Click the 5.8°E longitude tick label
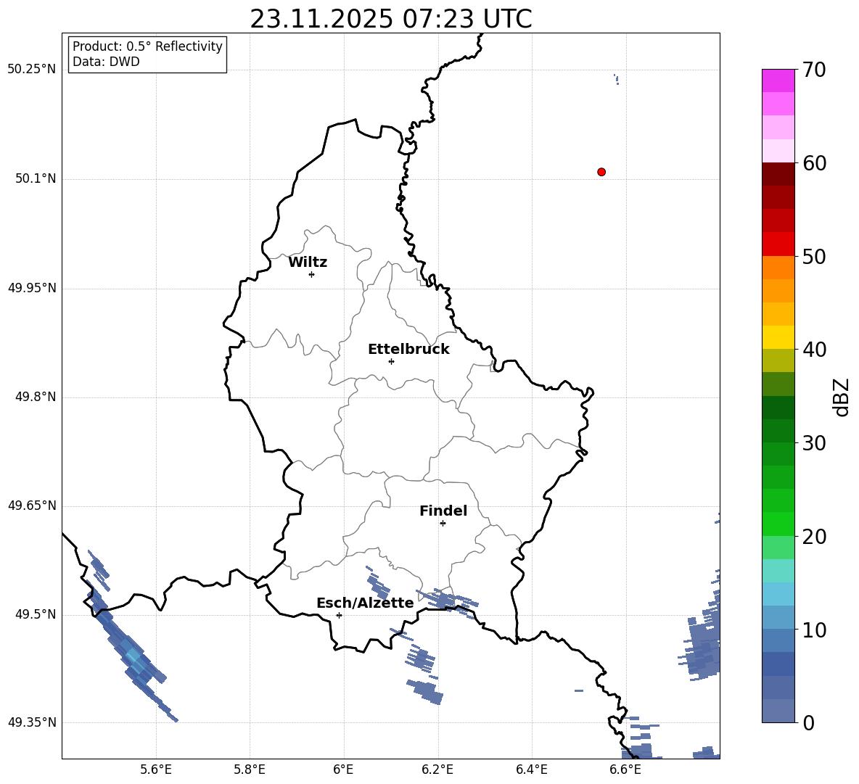The height and width of the screenshot is (784, 859). click(250, 769)
